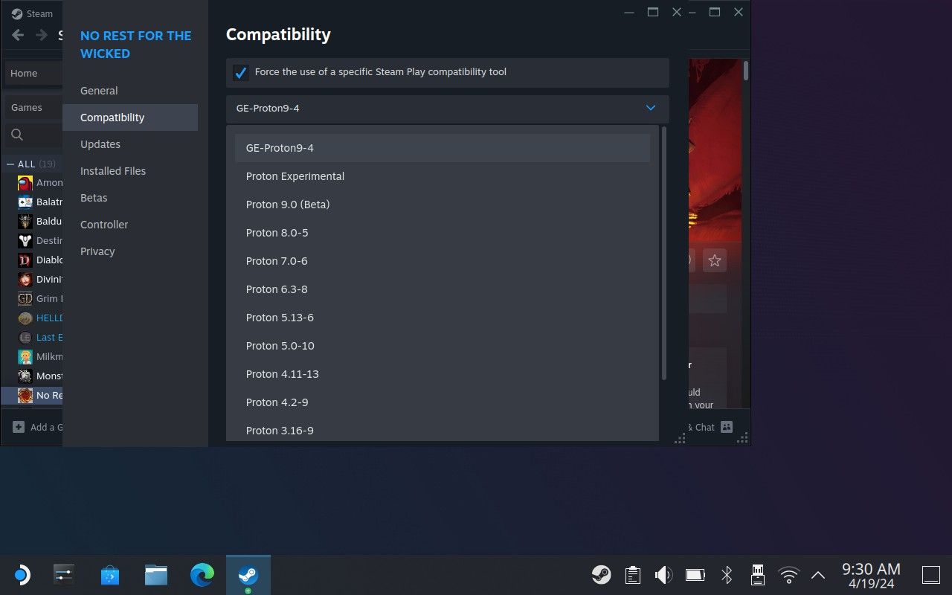Choose Proton 6.3-8

(x=443, y=289)
